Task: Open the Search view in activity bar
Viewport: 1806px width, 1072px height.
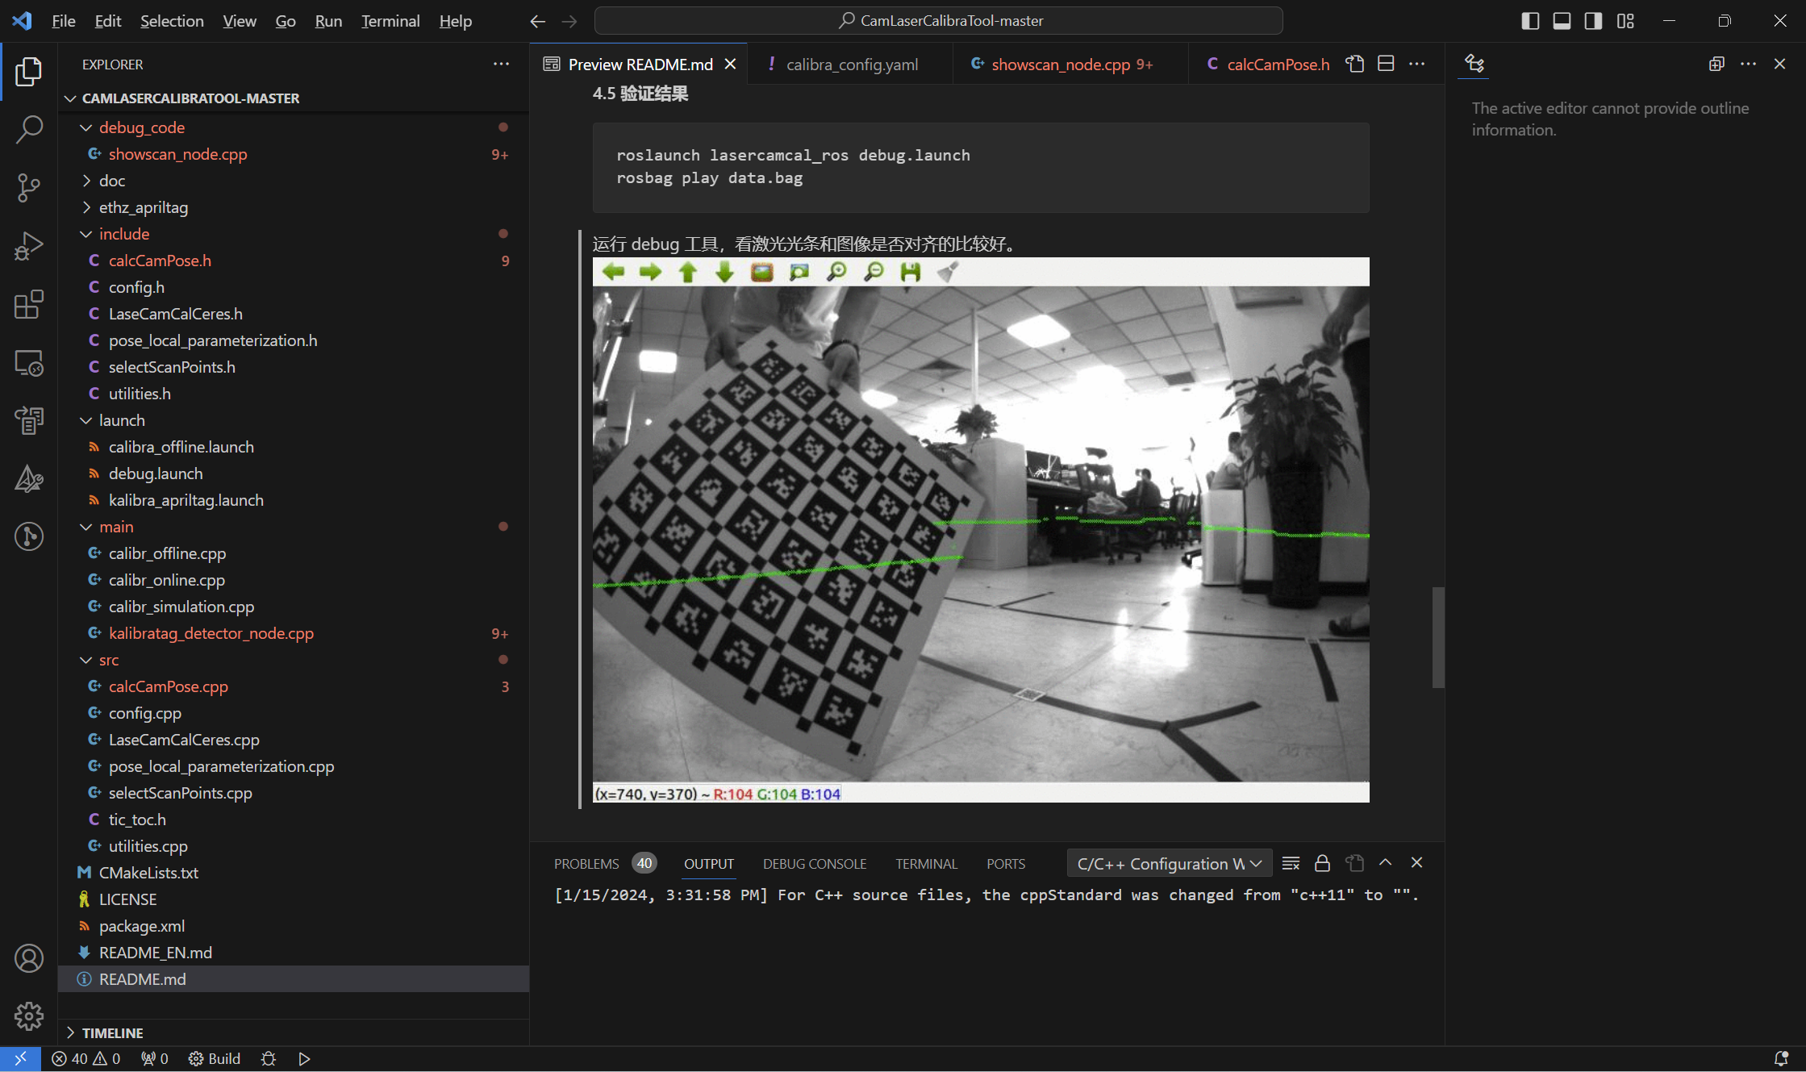Action: coord(29,129)
